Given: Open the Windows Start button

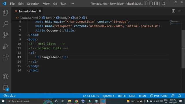Looking at the screenshot, I should coord(3,101).
